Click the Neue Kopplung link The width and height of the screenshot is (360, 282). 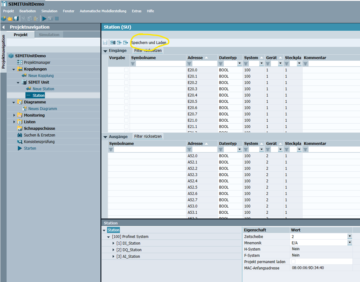point(41,76)
